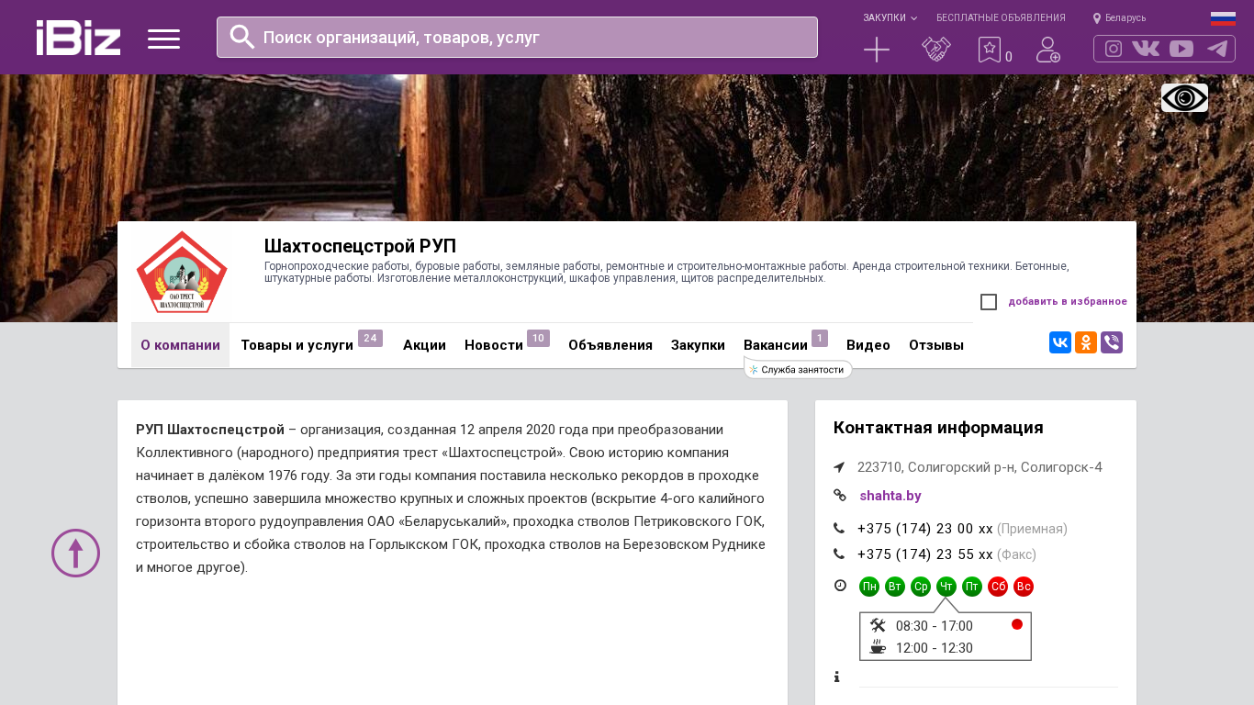The width and height of the screenshot is (1254, 705).
Task: Click the plus add icon in header
Action: tap(877, 50)
